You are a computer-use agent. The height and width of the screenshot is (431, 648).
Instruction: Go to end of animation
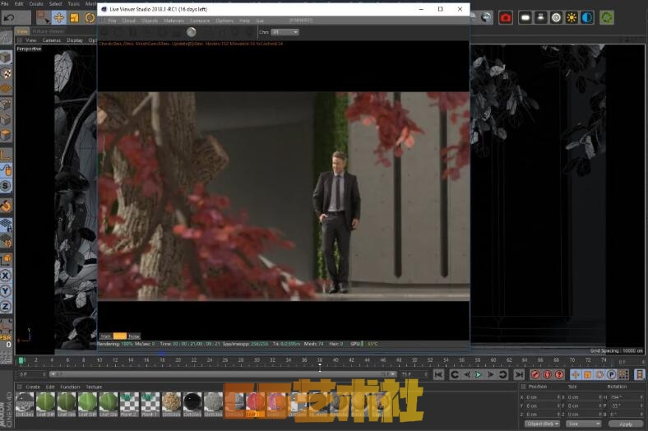pos(519,375)
